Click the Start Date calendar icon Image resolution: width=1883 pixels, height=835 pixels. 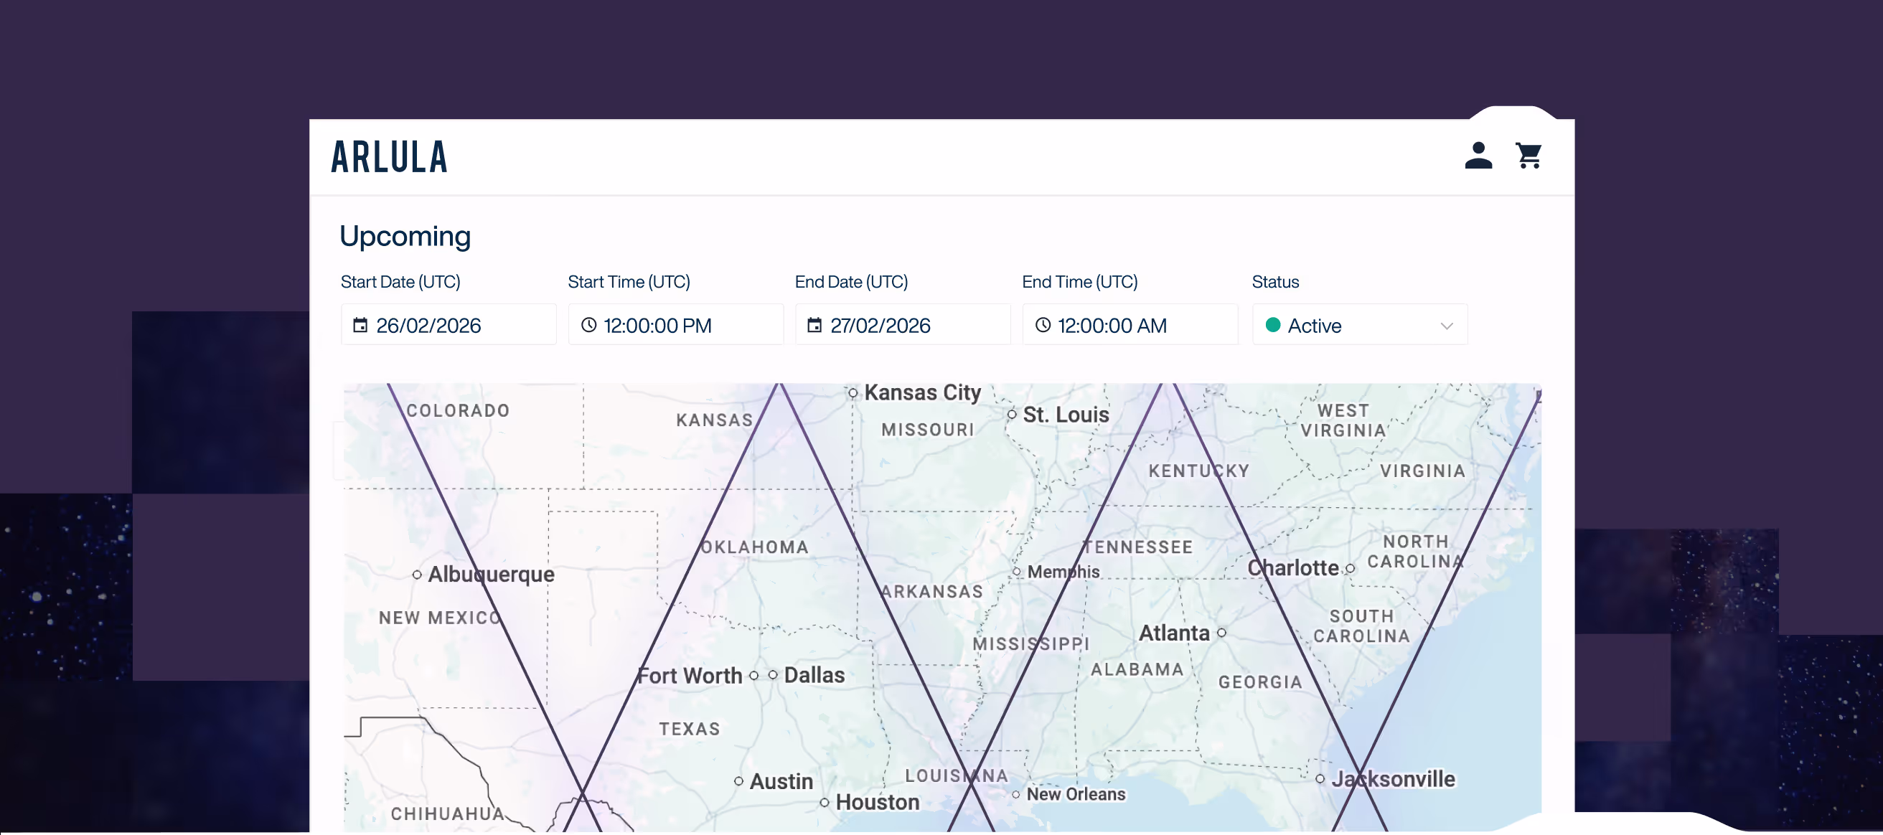360,325
